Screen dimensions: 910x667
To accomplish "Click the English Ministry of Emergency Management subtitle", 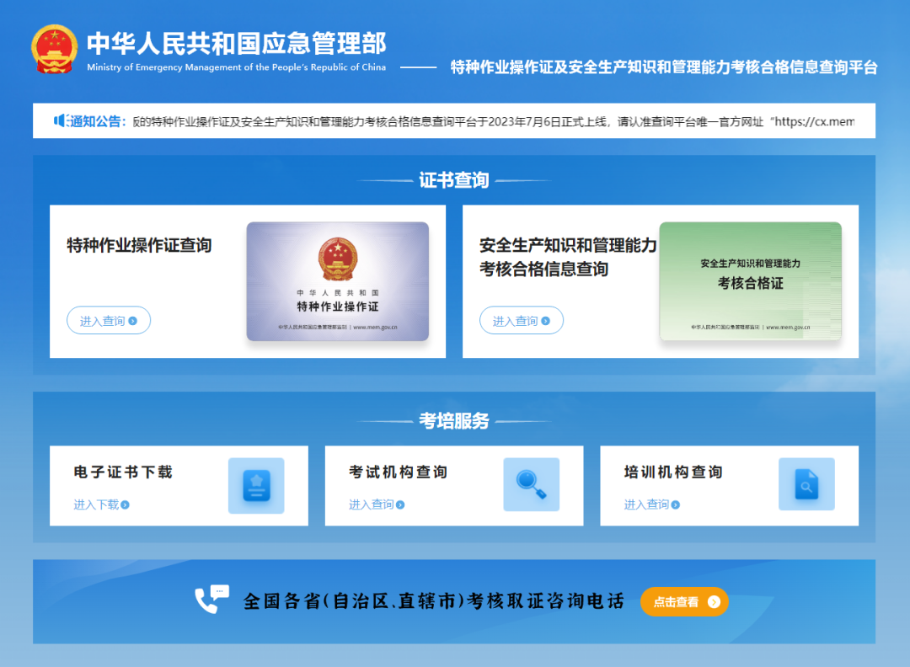I will 236,67.
